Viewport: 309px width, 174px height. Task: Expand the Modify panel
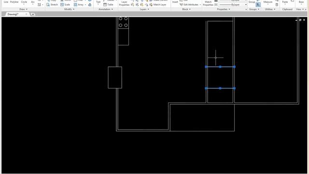pyautogui.click(x=70, y=9)
